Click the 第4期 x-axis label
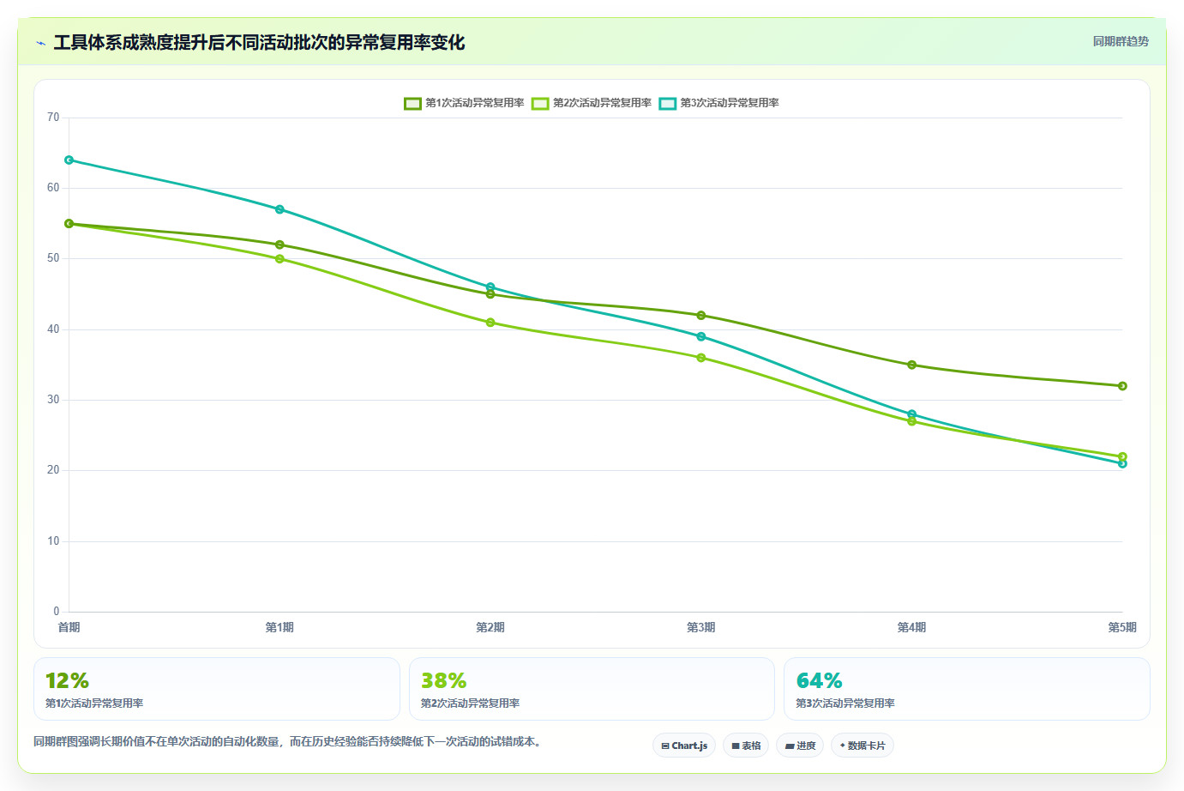Screen dimensions: 1184x791 coord(912,627)
